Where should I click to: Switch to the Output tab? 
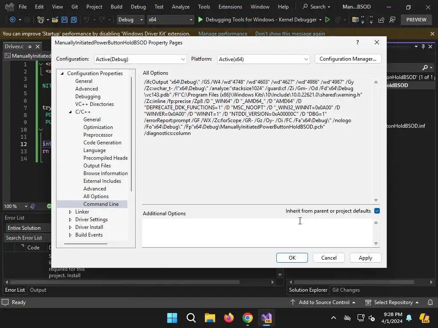tap(38, 290)
